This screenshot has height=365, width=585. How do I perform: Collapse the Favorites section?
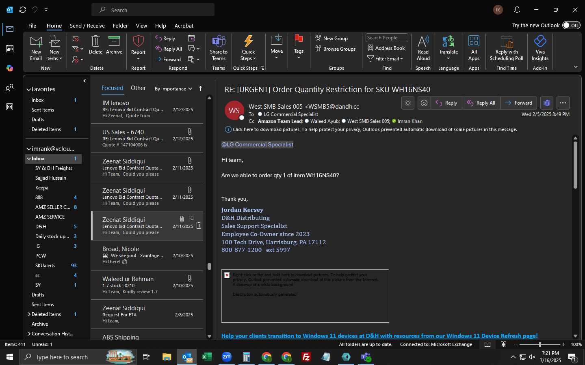click(29, 89)
